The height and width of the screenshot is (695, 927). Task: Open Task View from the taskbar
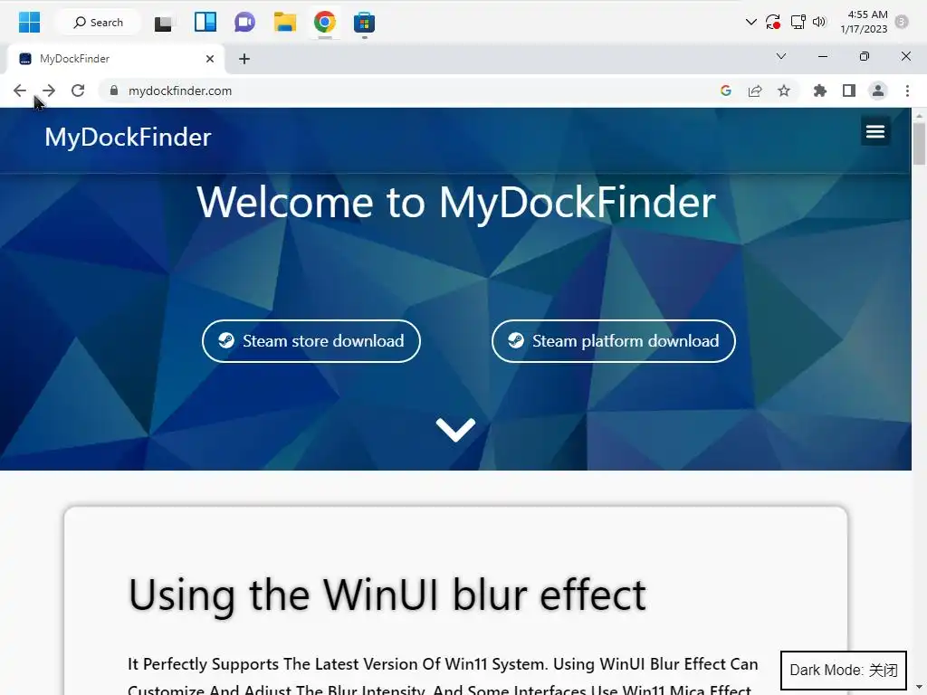[164, 23]
